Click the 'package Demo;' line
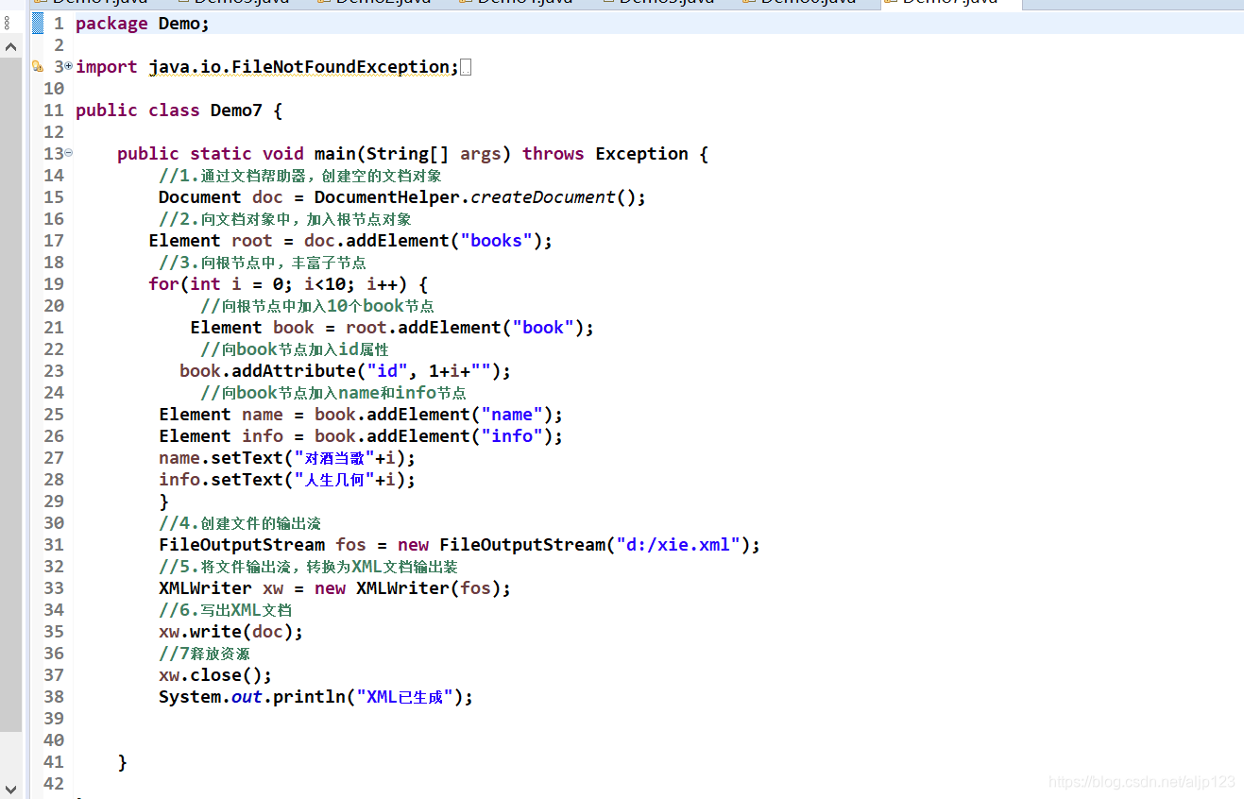Screen dimensions: 1244x799 point(143,24)
